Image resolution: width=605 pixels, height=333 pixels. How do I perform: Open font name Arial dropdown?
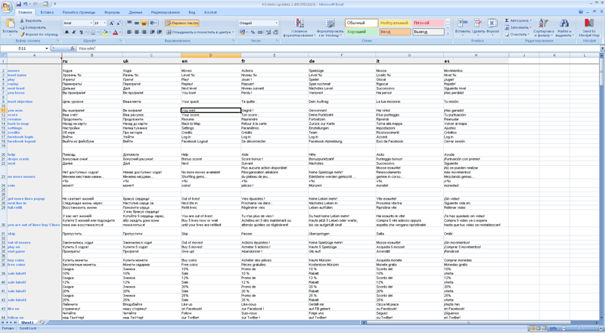[91, 23]
